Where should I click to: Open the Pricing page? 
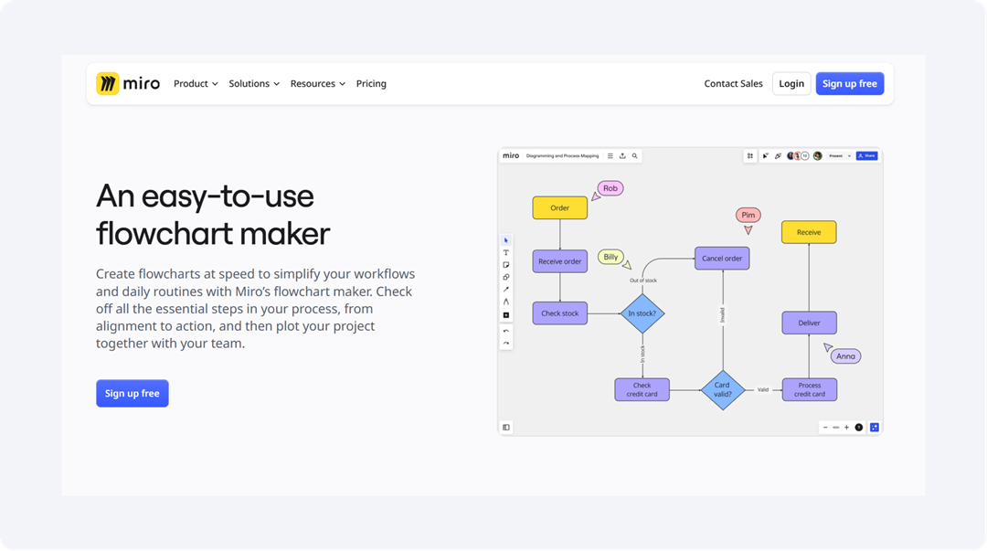click(371, 84)
